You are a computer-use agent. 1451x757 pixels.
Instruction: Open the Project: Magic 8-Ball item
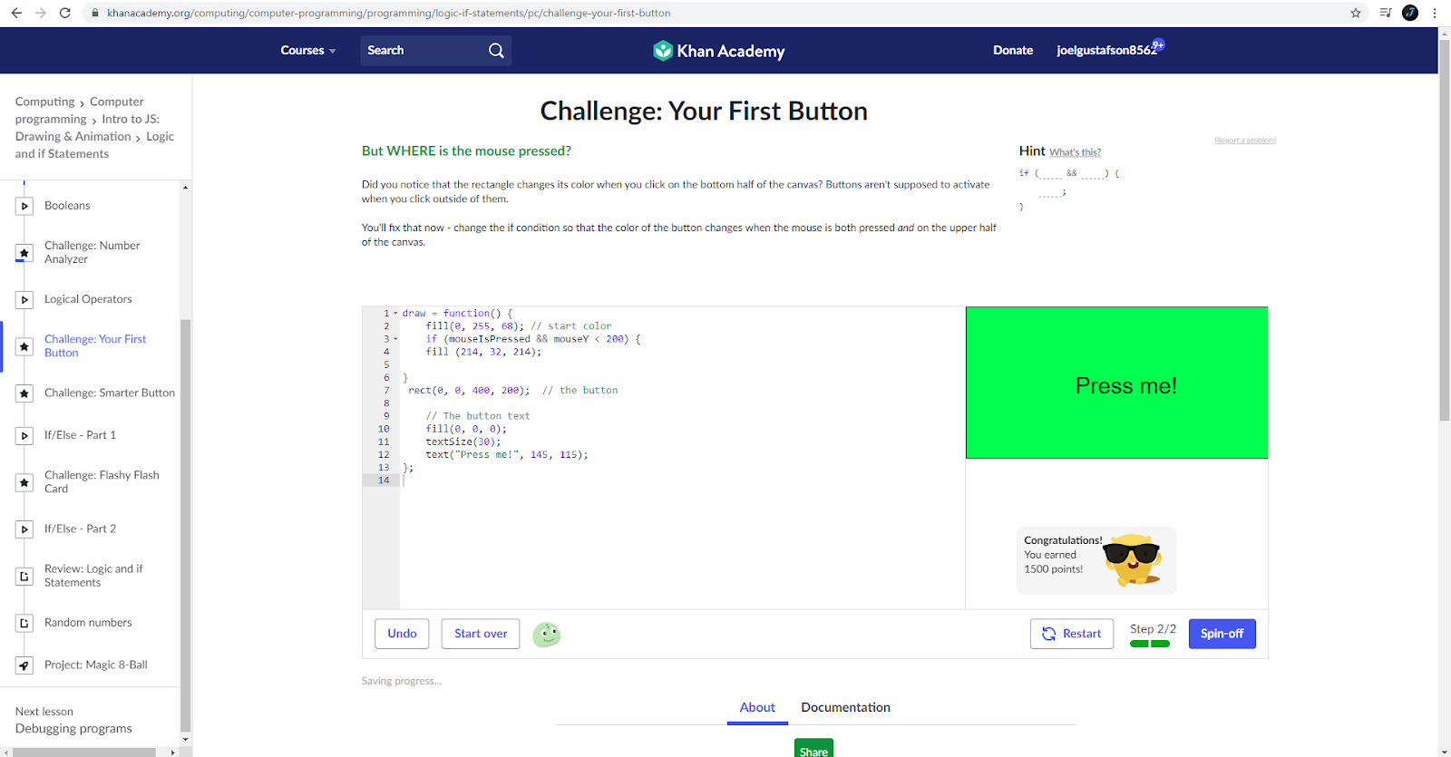tap(96, 665)
